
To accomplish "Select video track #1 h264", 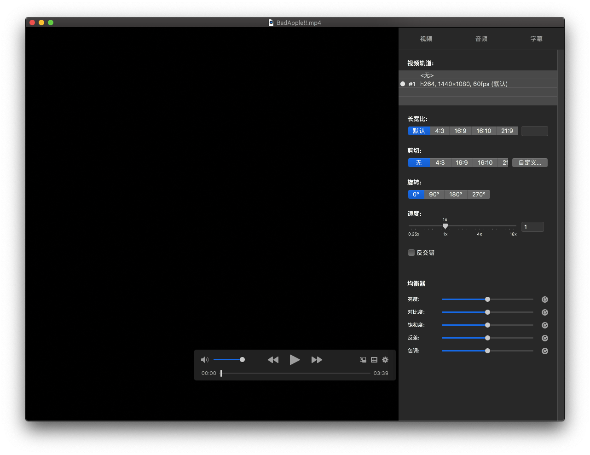I will pos(463,84).
